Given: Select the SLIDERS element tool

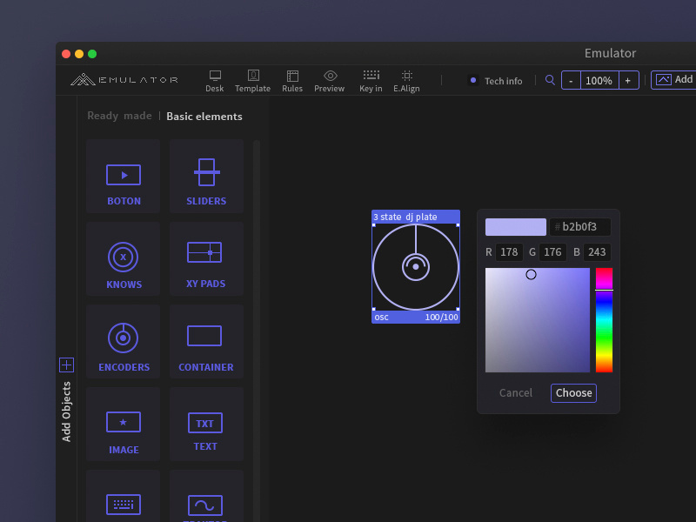Looking at the screenshot, I should point(205,177).
